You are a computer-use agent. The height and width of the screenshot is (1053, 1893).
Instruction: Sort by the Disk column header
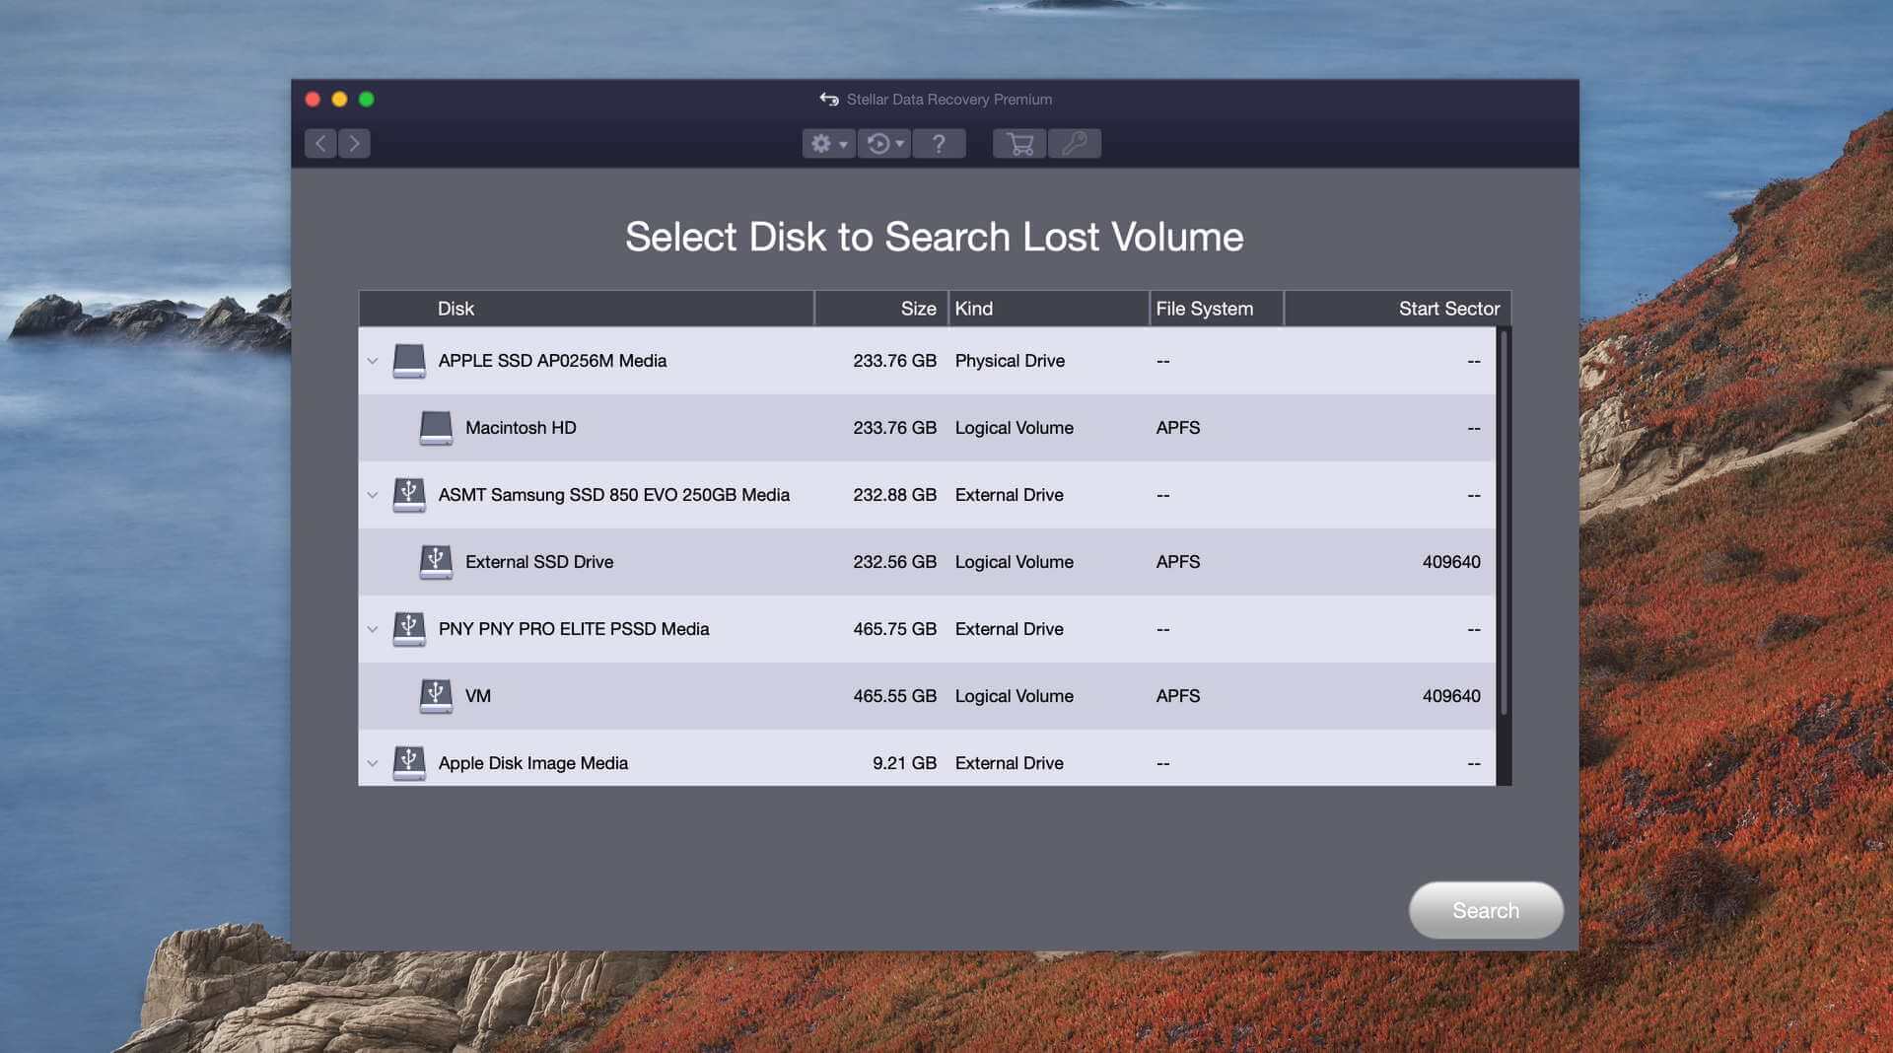(587, 309)
